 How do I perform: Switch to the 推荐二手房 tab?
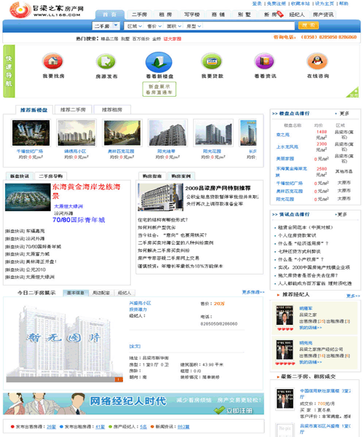click(73, 109)
